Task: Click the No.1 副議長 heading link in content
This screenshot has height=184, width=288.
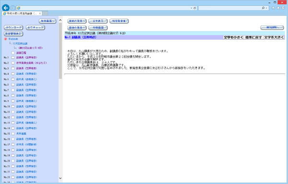Action: [x=81, y=37]
